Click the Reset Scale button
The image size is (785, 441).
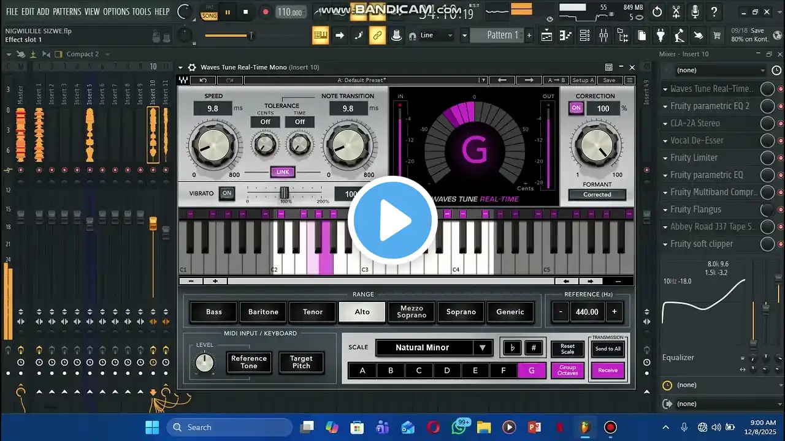(x=567, y=349)
